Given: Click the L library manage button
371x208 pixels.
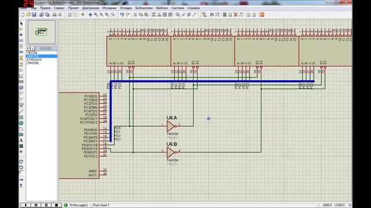Looking at the screenshot, I should coord(32,49).
